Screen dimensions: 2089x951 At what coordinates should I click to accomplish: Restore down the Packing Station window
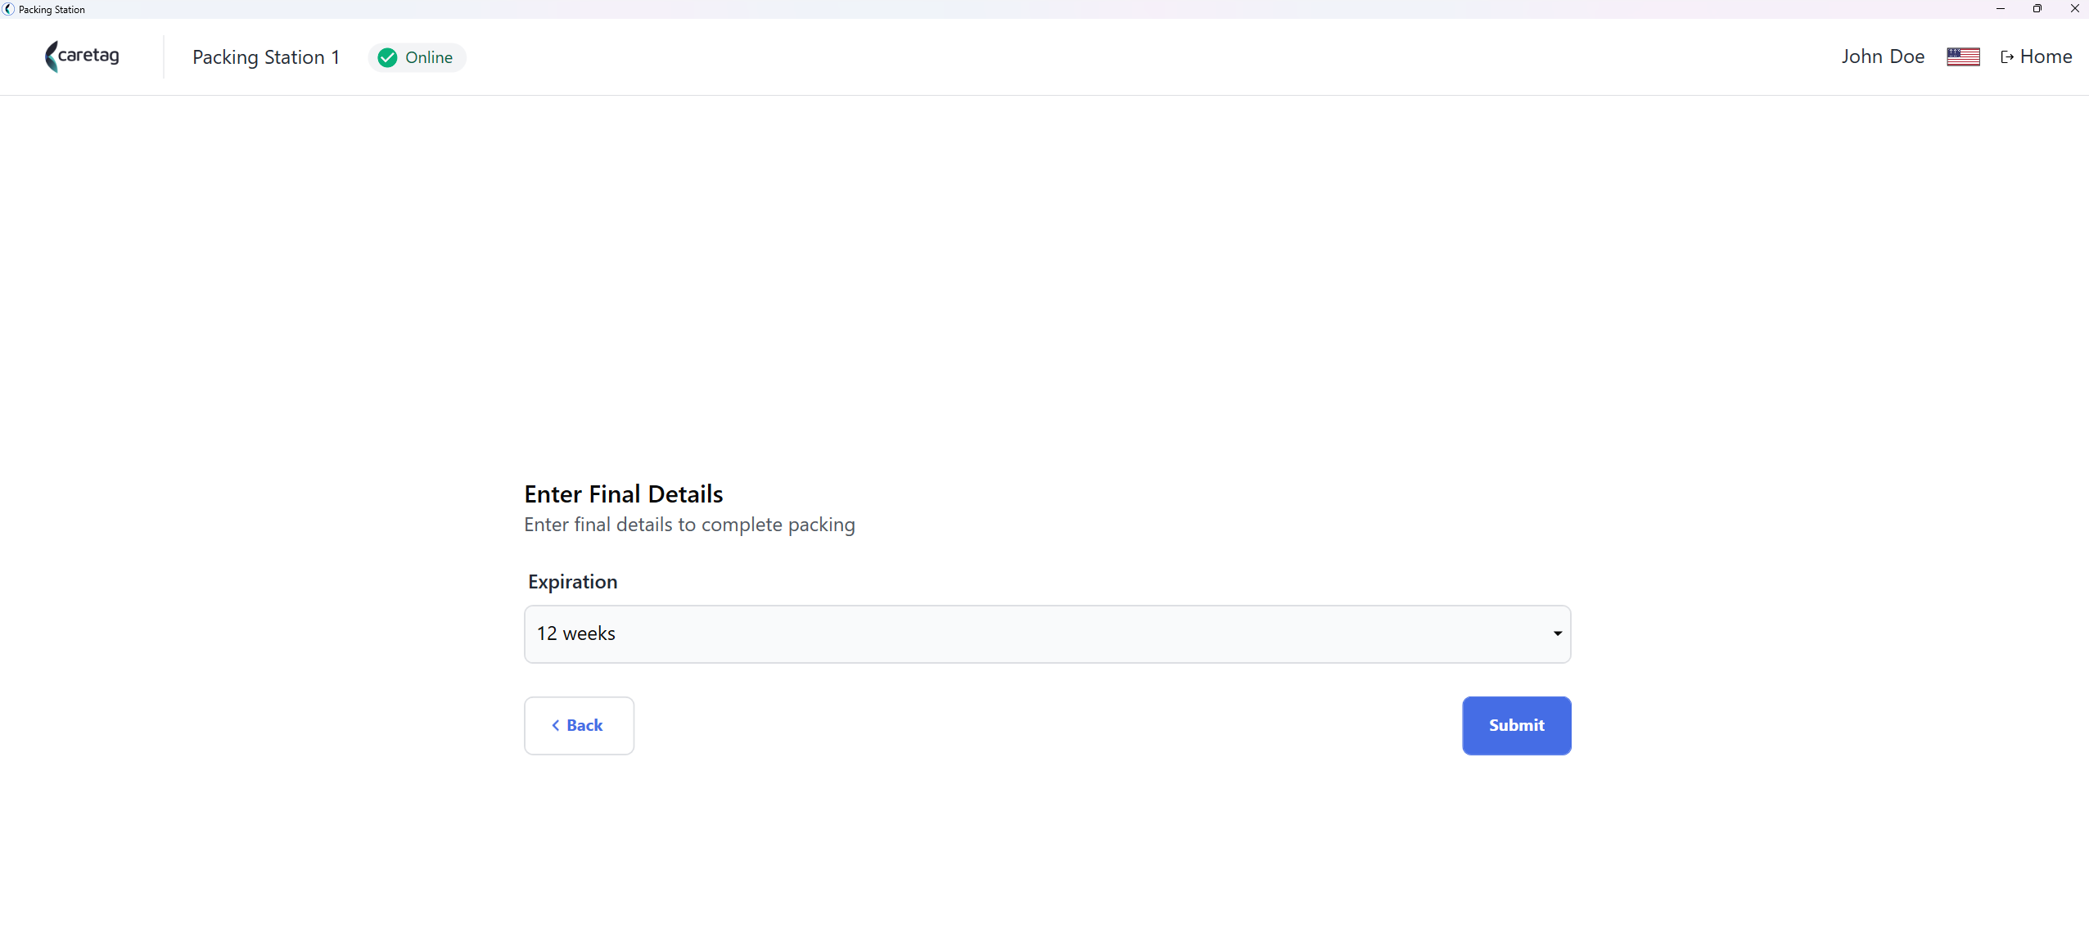tap(2037, 9)
